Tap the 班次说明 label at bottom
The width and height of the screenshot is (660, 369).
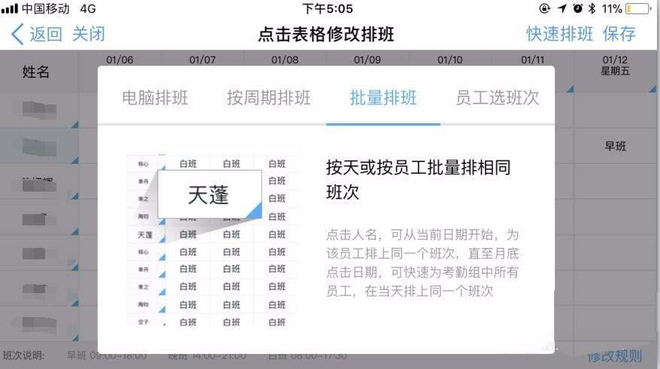point(23,355)
